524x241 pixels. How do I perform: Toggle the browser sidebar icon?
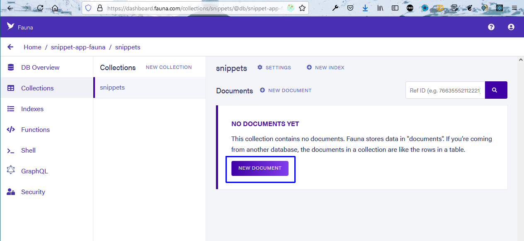click(x=395, y=8)
